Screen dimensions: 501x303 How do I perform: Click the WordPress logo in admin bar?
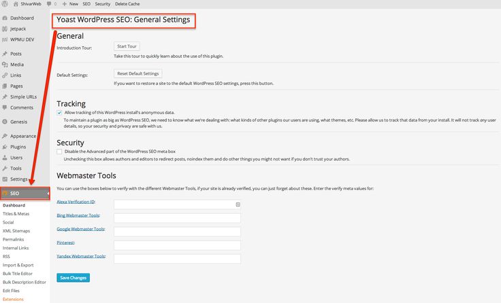(x=5, y=4)
